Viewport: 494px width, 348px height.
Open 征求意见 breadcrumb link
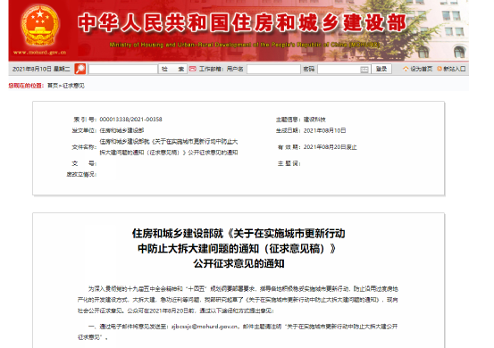point(73,86)
